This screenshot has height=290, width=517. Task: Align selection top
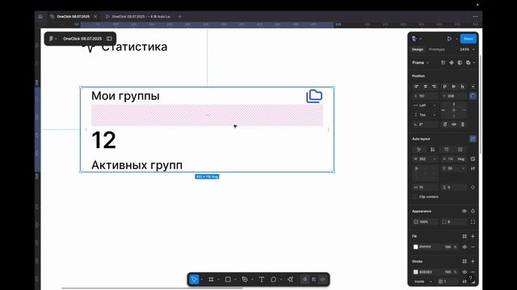click(445, 86)
